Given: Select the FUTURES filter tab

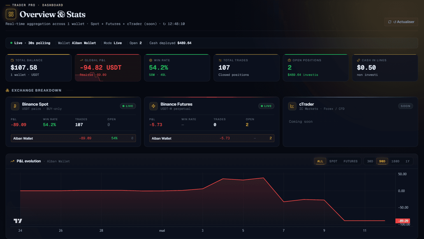Looking at the screenshot, I should pos(351,161).
